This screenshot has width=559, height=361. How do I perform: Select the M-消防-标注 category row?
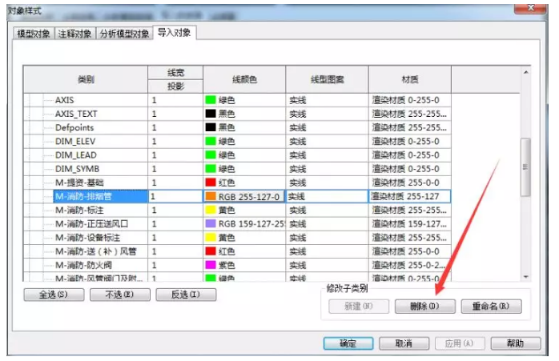click(x=79, y=210)
